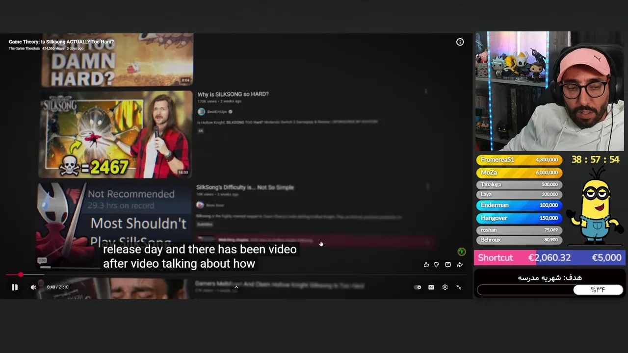Click the BeatEmUps channel avatar
The width and height of the screenshot is (628, 353).
(x=201, y=112)
